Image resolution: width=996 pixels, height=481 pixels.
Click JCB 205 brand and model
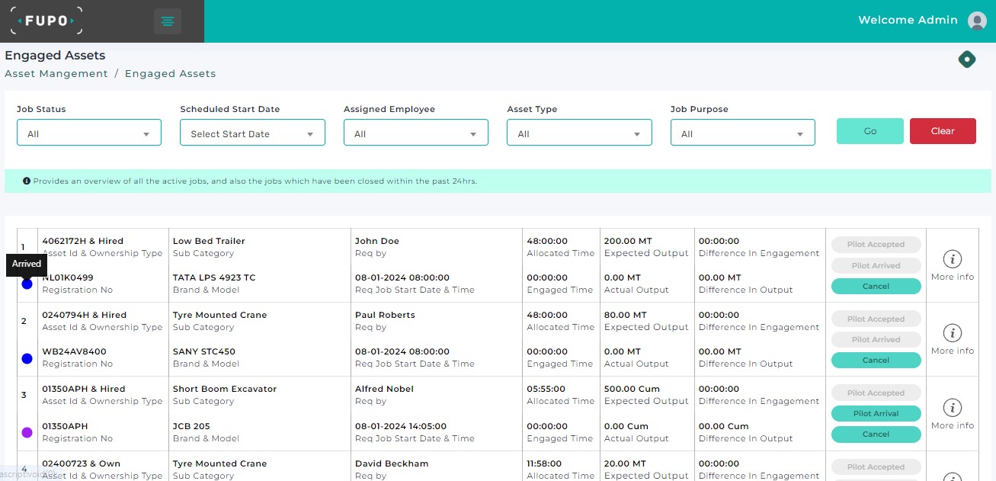(x=191, y=426)
